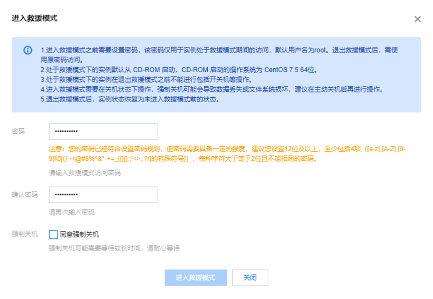
Task: Click notice line 3 about power operations
Action: point(147,80)
